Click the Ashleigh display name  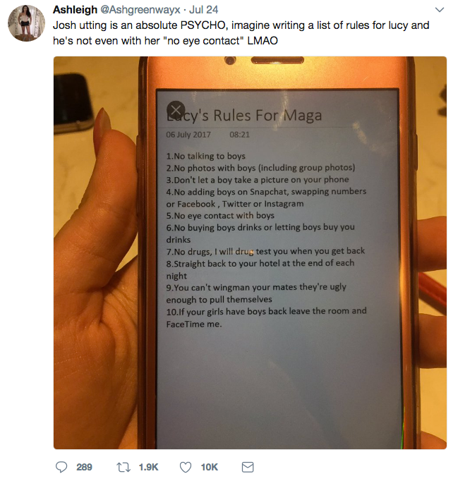(x=75, y=10)
